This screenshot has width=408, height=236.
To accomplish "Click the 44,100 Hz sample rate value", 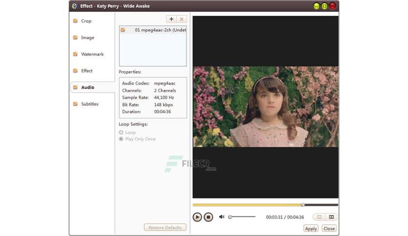I will point(164,98).
